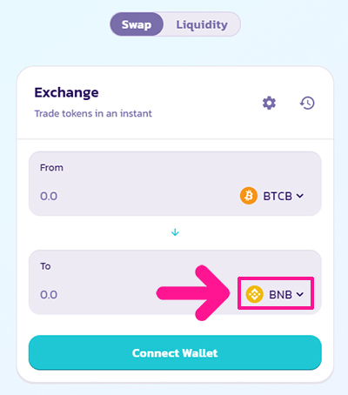The image size is (348, 395).
Task: Click the To label
Action: coord(45,266)
